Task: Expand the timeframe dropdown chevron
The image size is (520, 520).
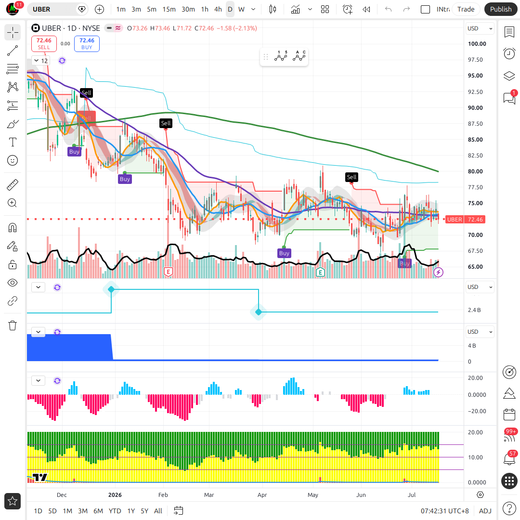Action: click(253, 9)
